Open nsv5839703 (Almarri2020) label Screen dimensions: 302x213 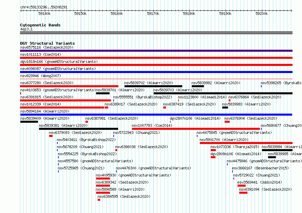[178, 90]
